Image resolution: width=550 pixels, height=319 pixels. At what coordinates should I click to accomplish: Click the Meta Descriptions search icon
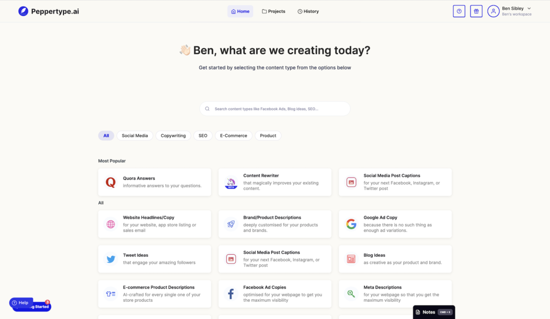tap(351, 294)
